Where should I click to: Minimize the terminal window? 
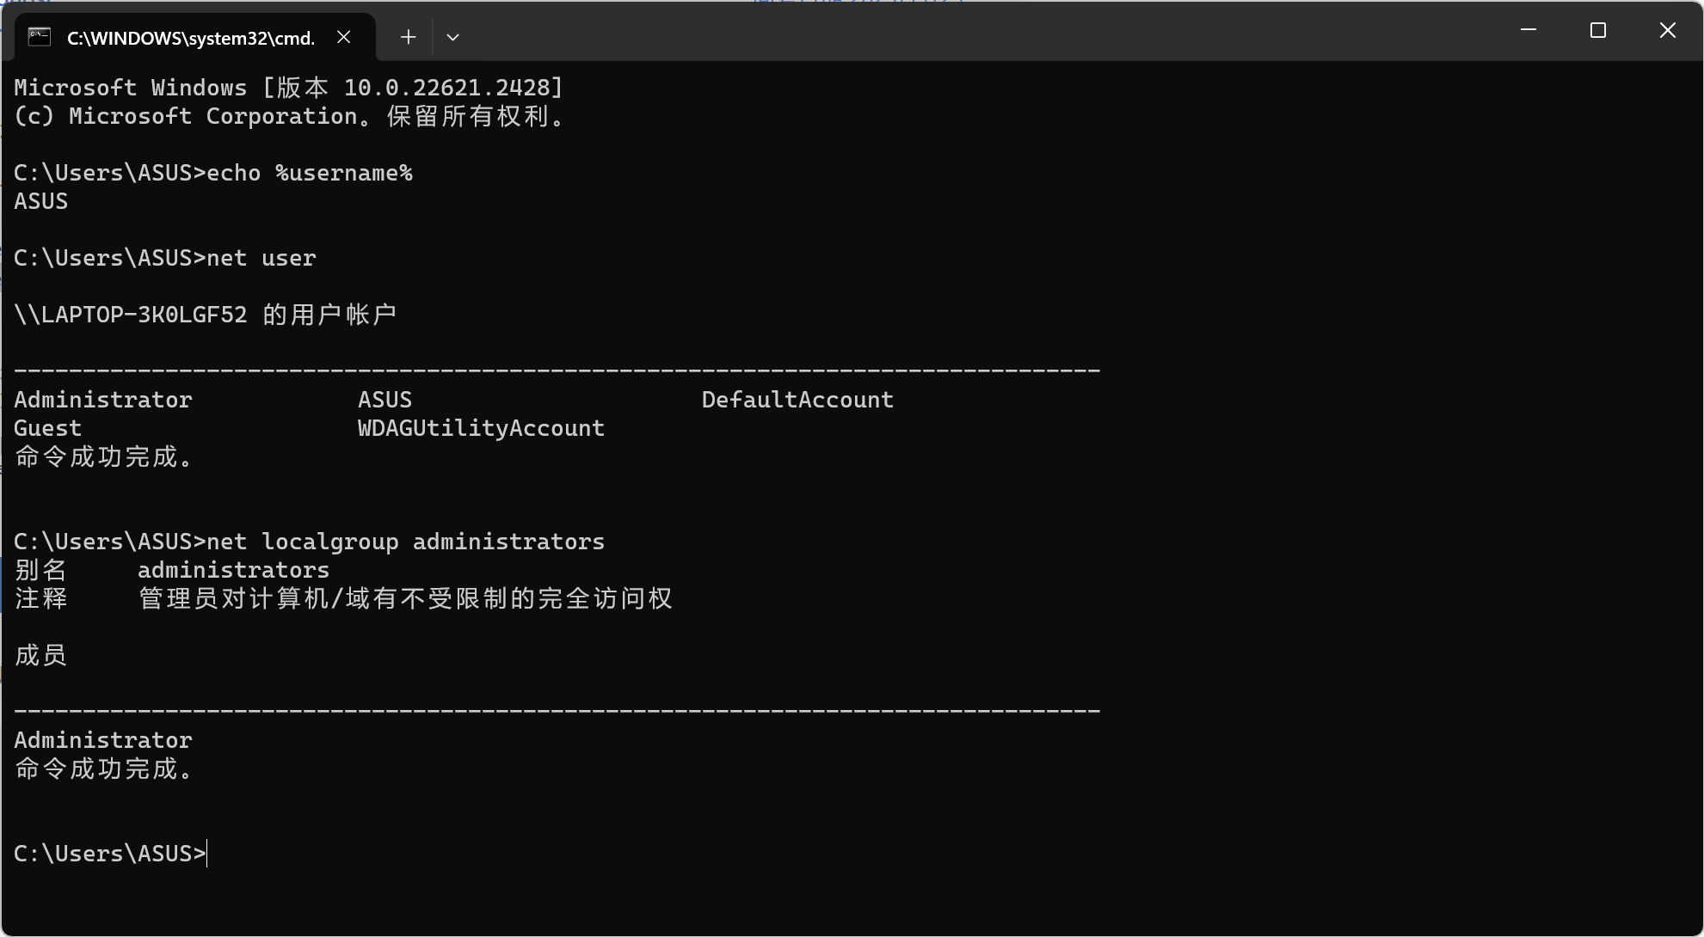tap(1529, 30)
